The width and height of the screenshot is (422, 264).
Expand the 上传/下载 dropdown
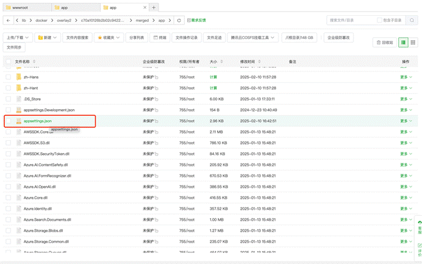pyautogui.click(x=18, y=37)
